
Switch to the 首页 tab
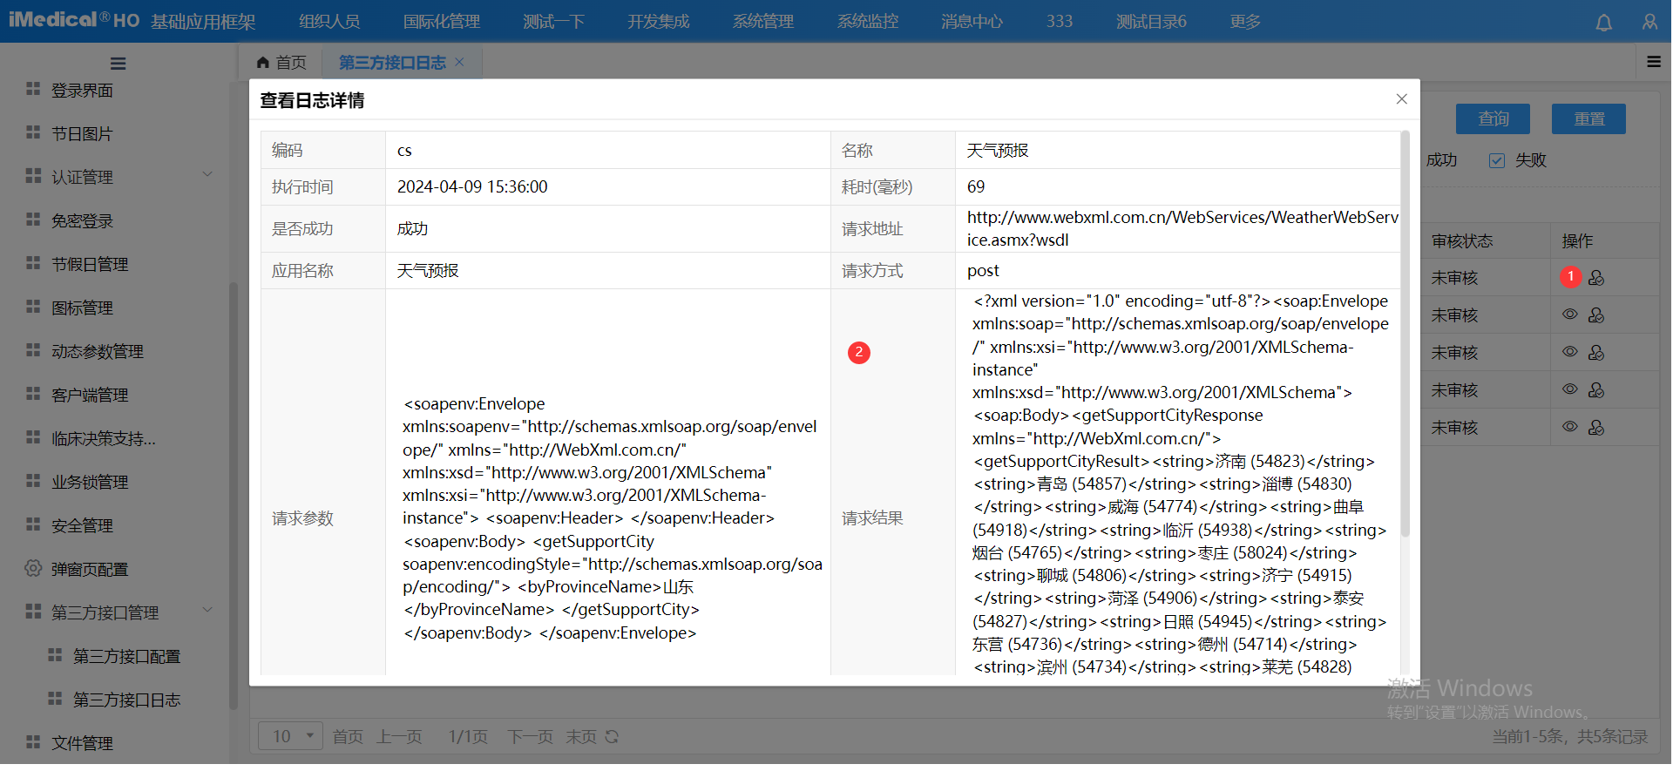tap(281, 63)
